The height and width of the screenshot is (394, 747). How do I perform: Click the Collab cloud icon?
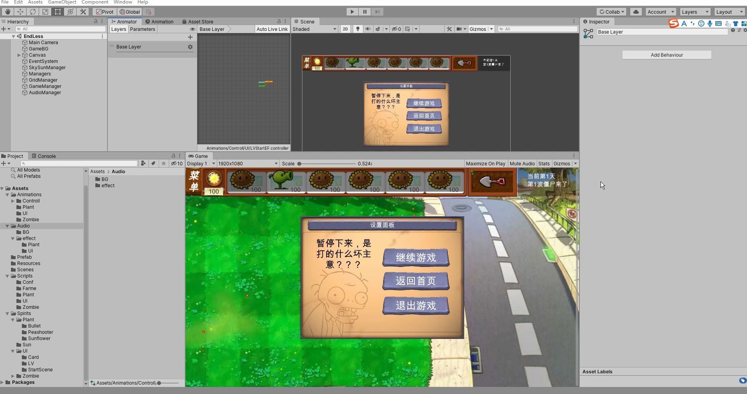pyautogui.click(x=636, y=12)
